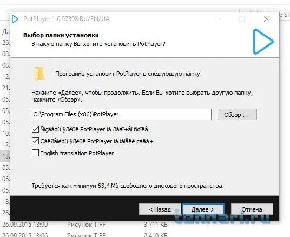This screenshot has height=237, width=290.
Task: Enable English translation PotPlayer checkbox
Action: (x=35, y=153)
